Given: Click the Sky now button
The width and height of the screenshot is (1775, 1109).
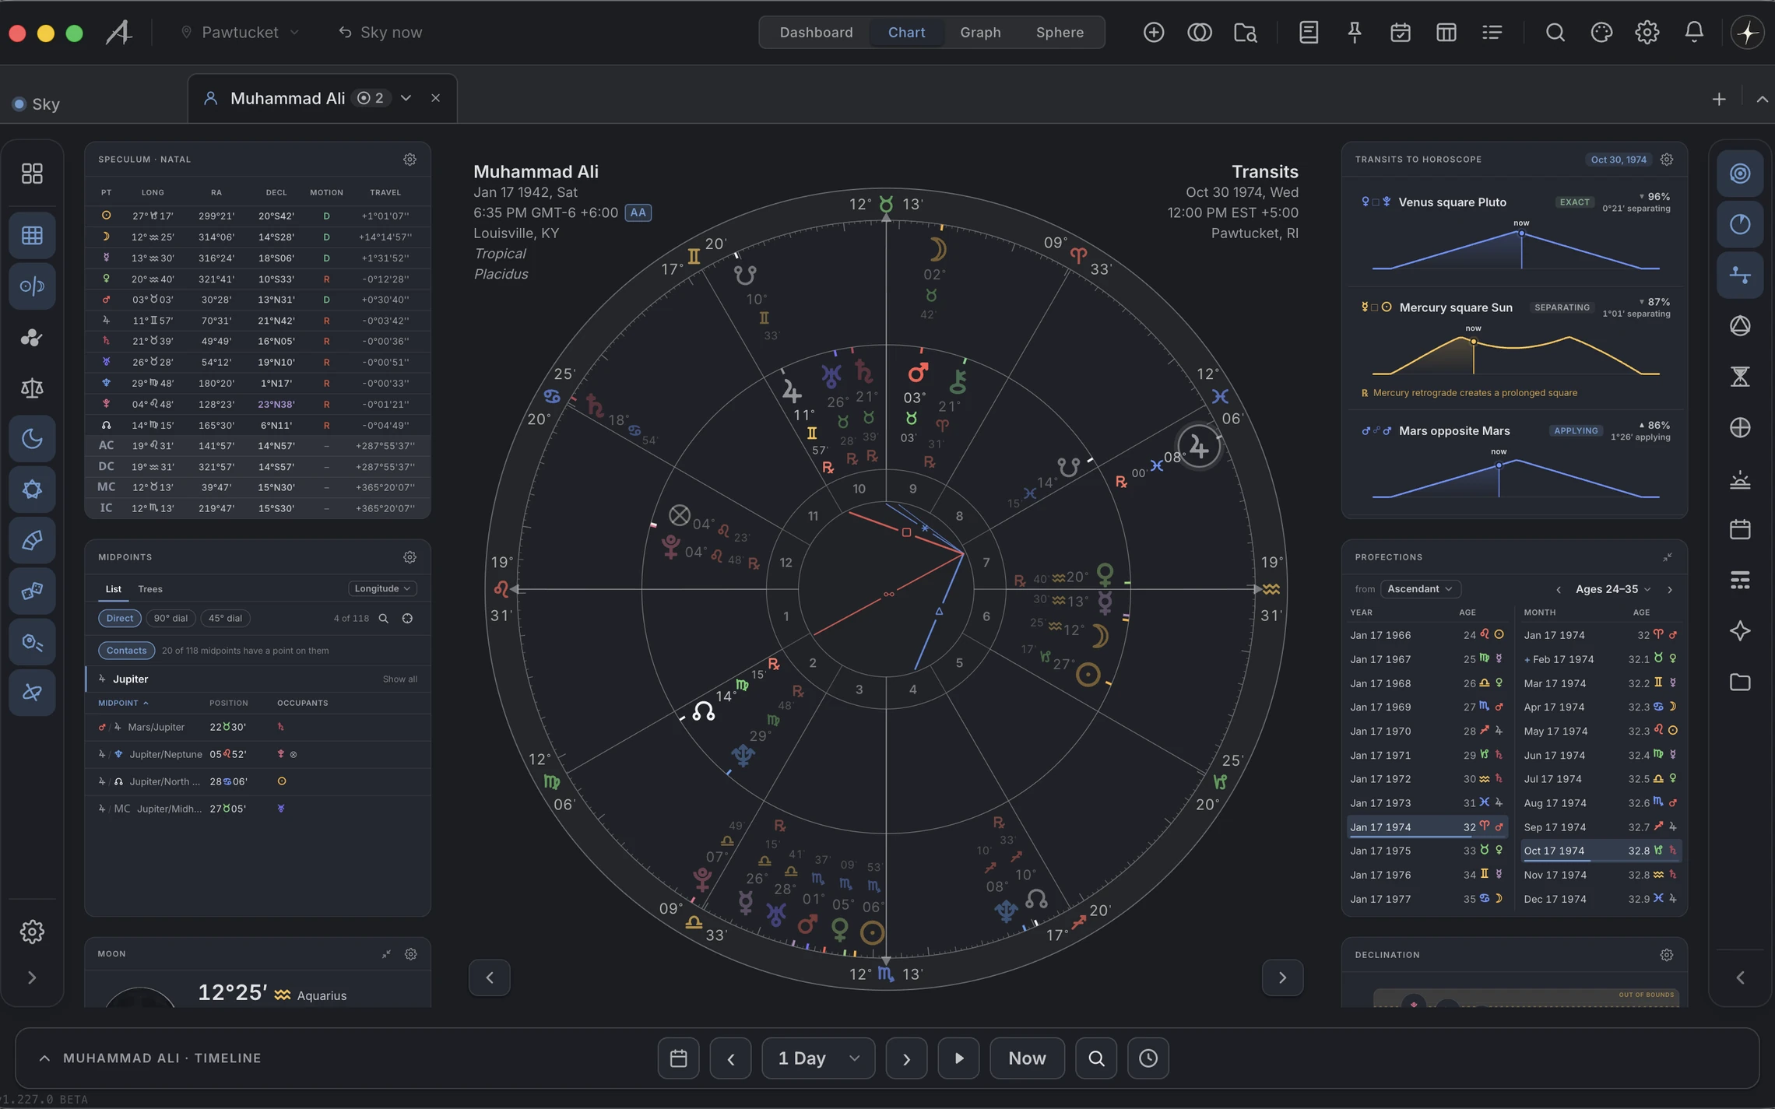Looking at the screenshot, I should click(380, 32).
